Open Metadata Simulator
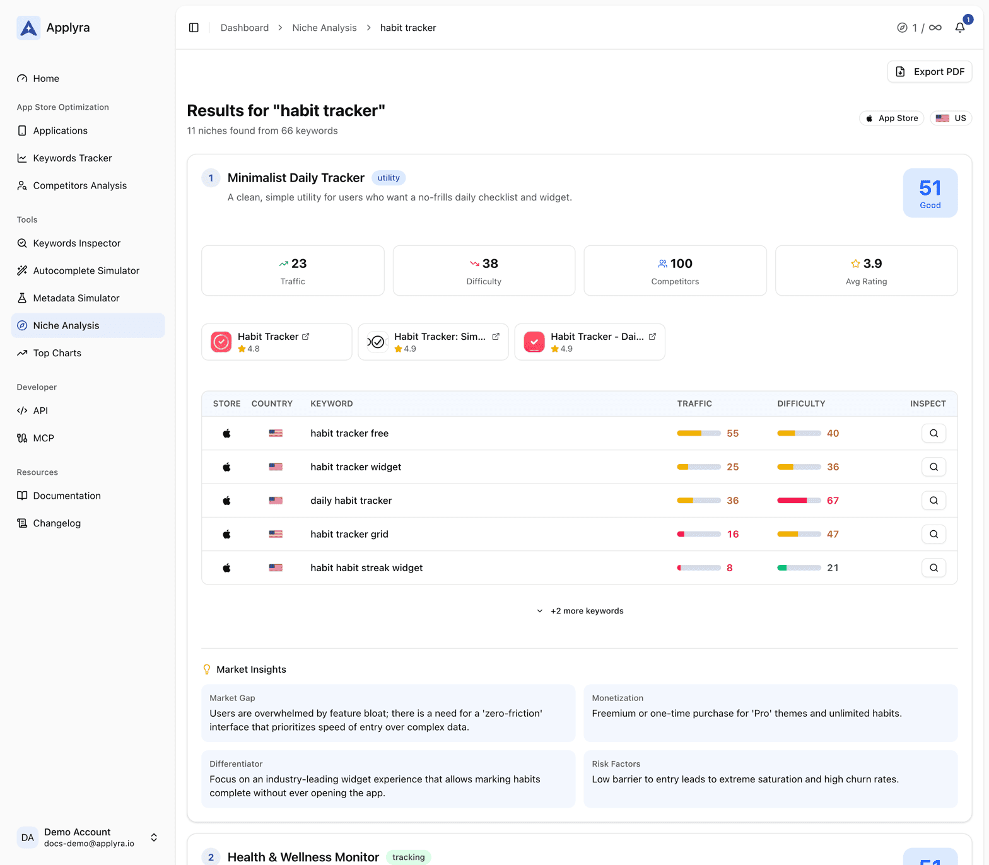Screen dimensions: 989x865 [88, 298]
